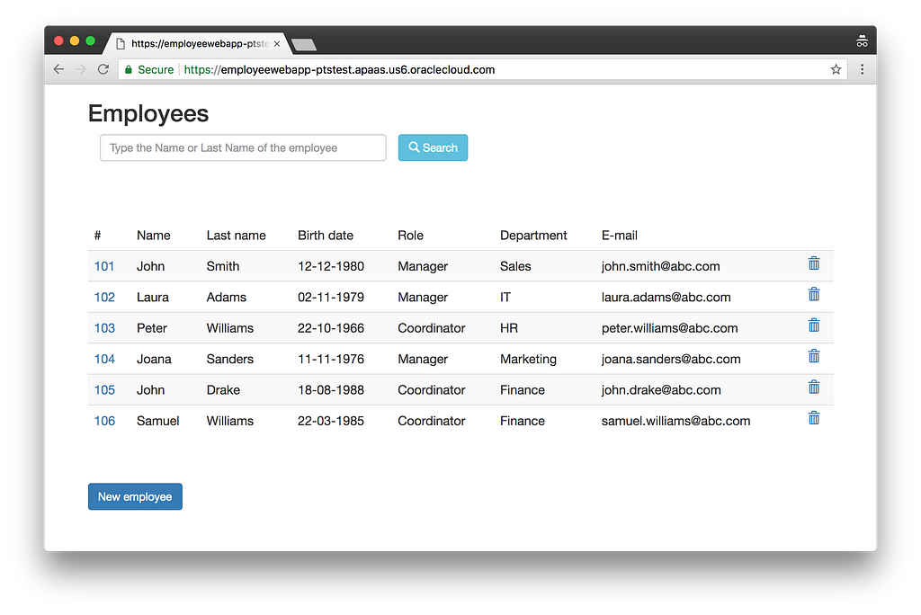Click first name Laura

point(153,298)
